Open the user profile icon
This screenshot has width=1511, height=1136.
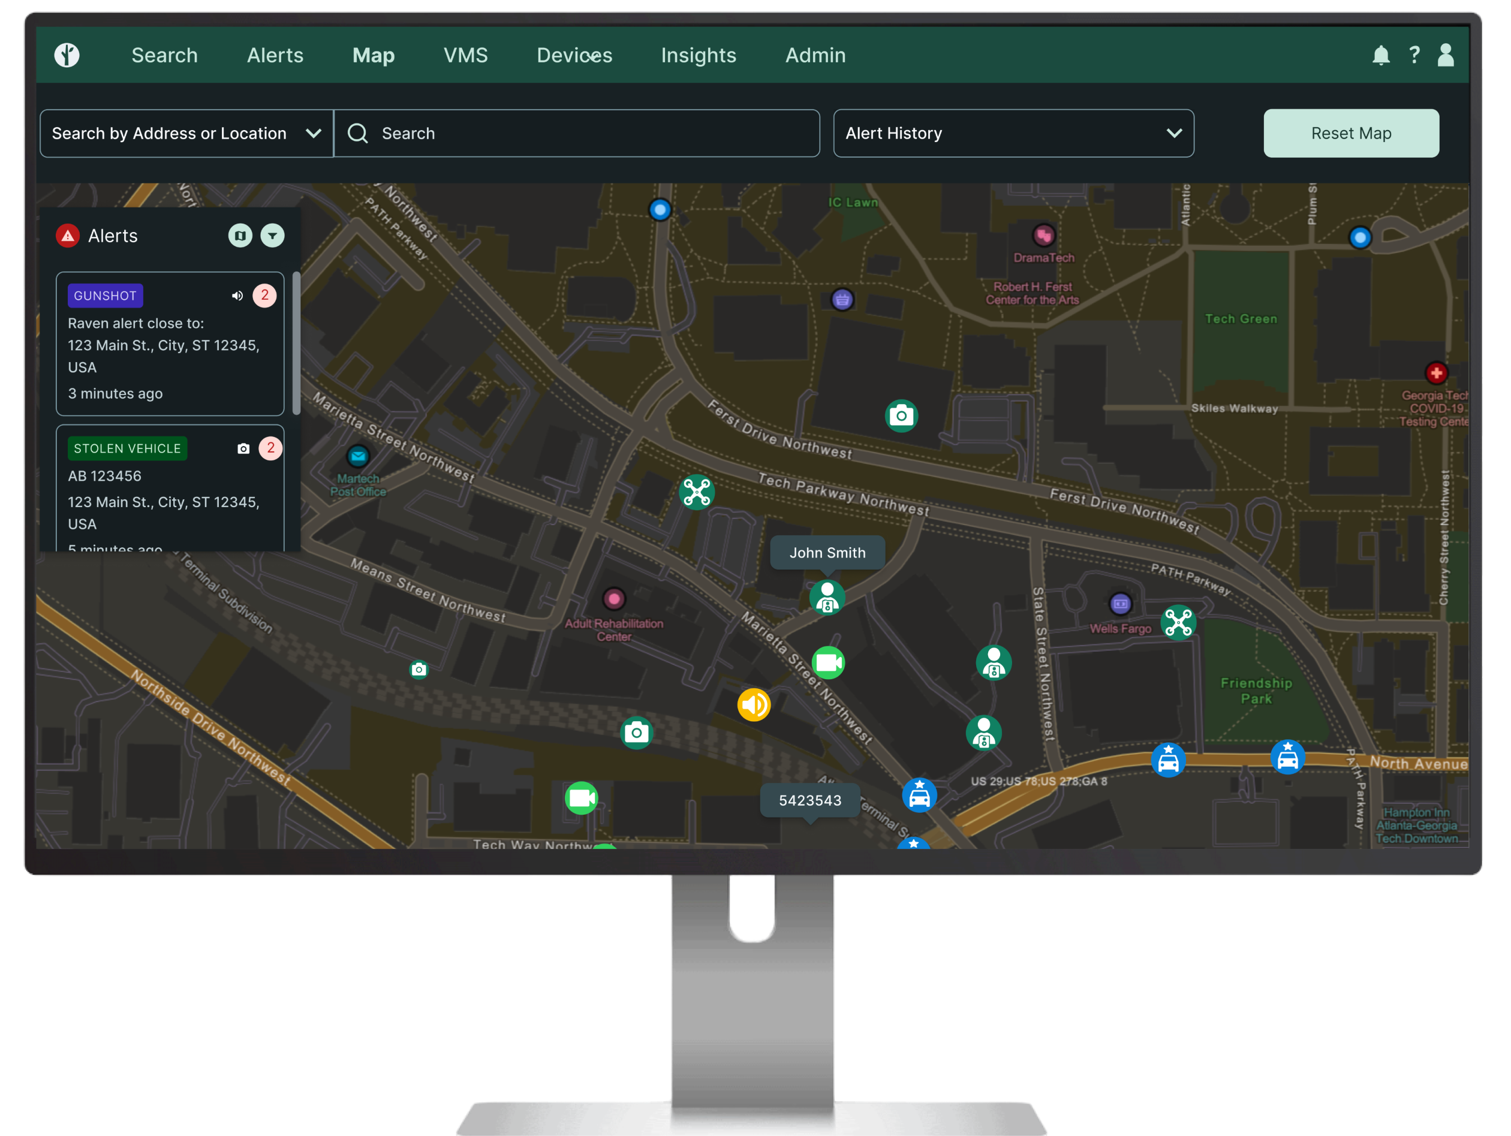click(x=1446, y=55)
